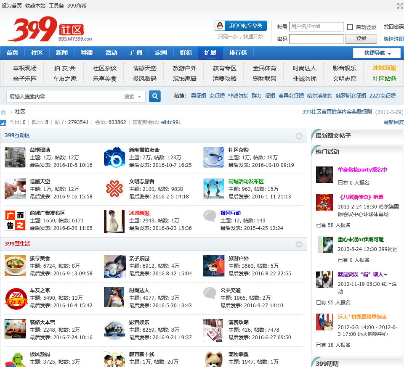
Task: Open the 情感天空 hands icon
Action: click(15, 189)
